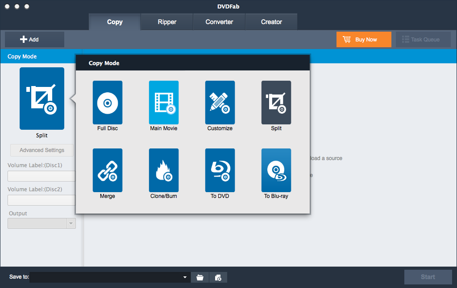Image resolution: width=457 pixels, height=288 pixels.
Task: Open the Task Queue
Action: [x=423, y=40]
